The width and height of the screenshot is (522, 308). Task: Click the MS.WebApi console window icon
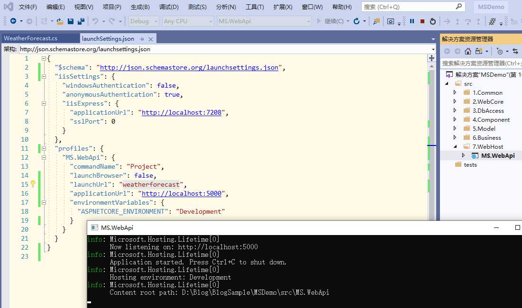[94, 227]
